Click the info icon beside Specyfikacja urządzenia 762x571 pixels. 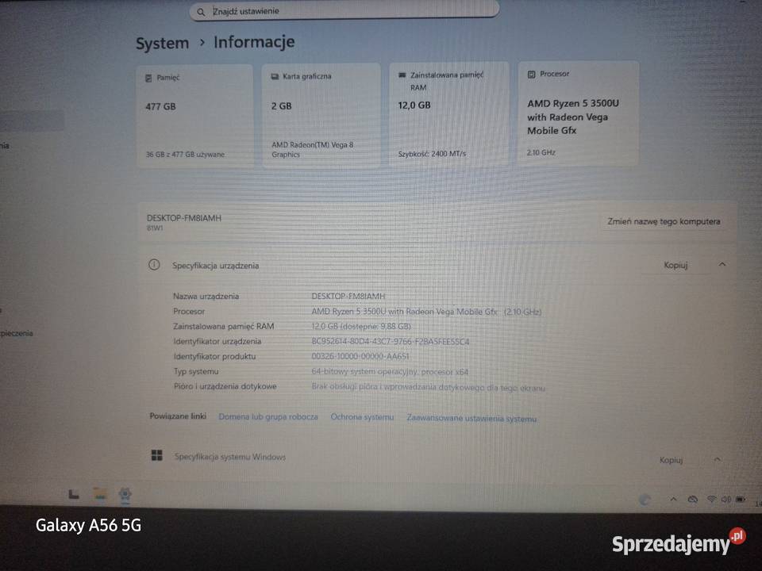coord(154,265)
